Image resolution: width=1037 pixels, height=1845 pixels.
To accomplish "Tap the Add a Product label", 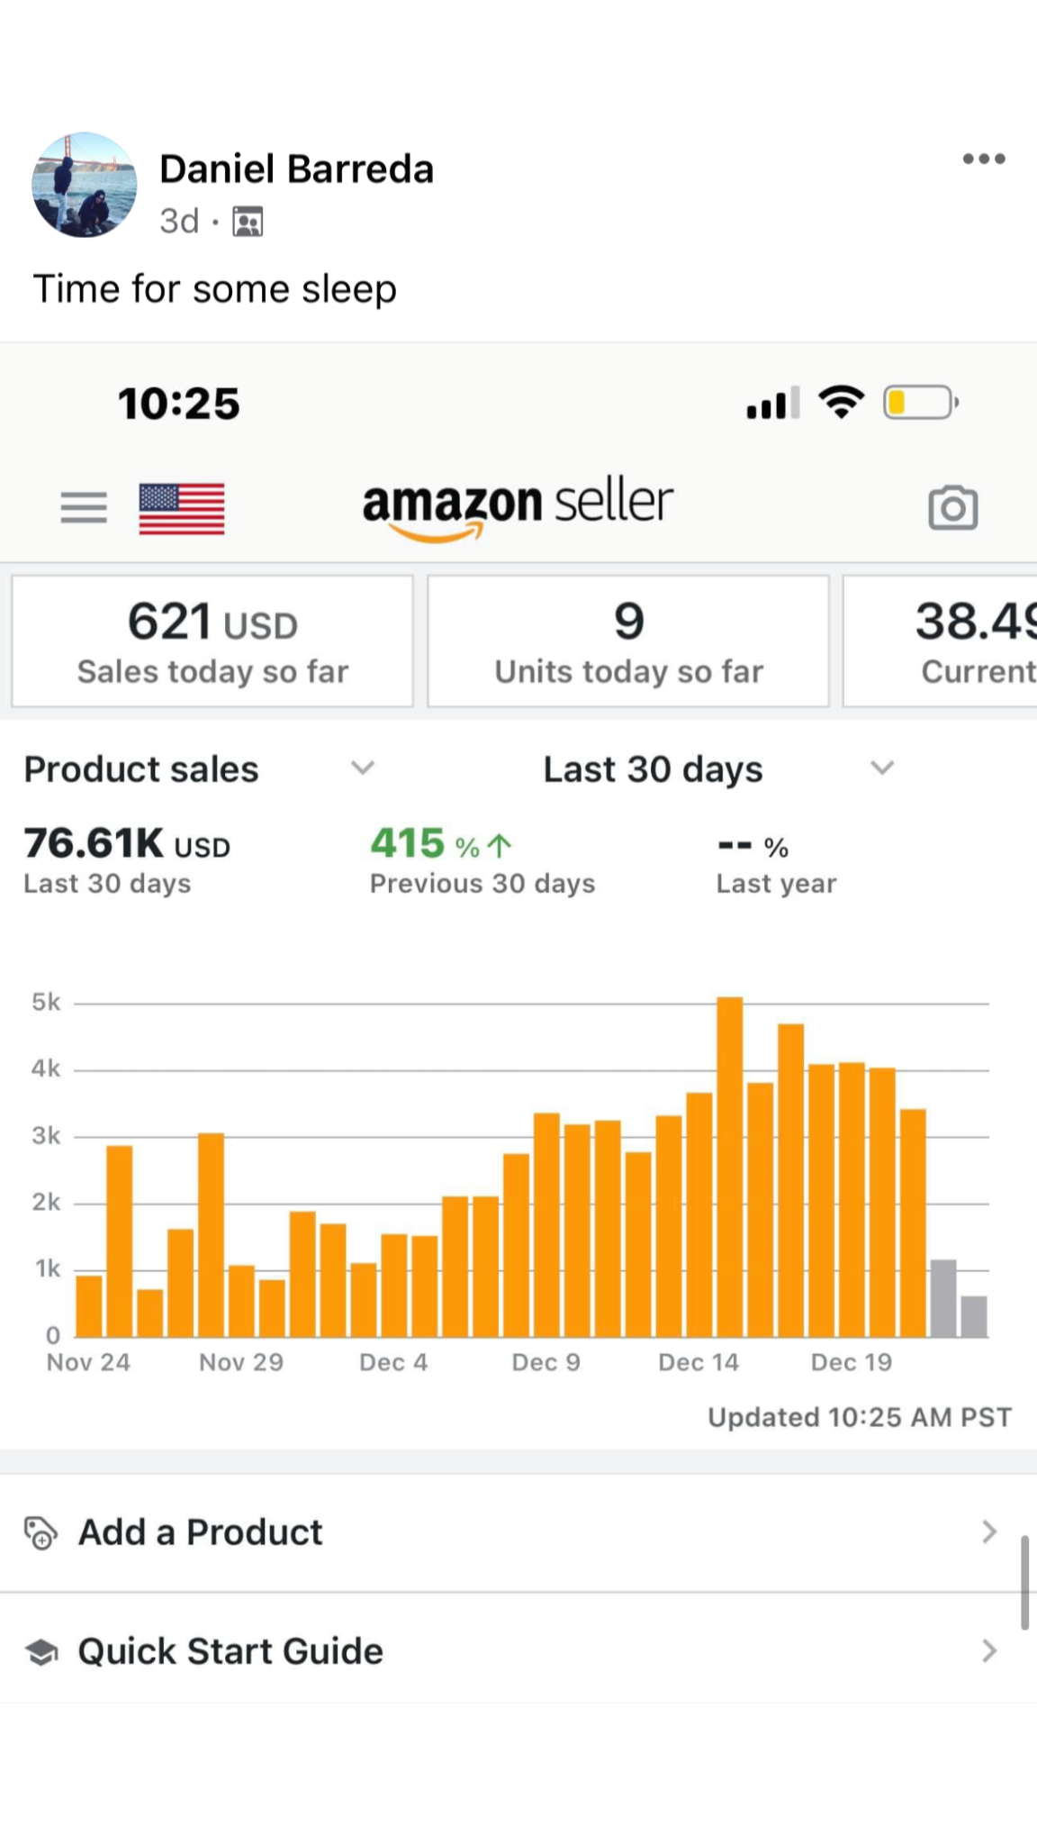I will pyautogui.click(x=200, y=1532).
